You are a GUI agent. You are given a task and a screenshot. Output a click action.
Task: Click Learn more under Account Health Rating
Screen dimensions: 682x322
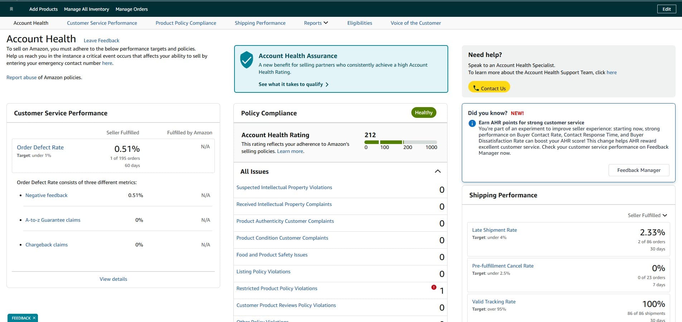(290, 151)
